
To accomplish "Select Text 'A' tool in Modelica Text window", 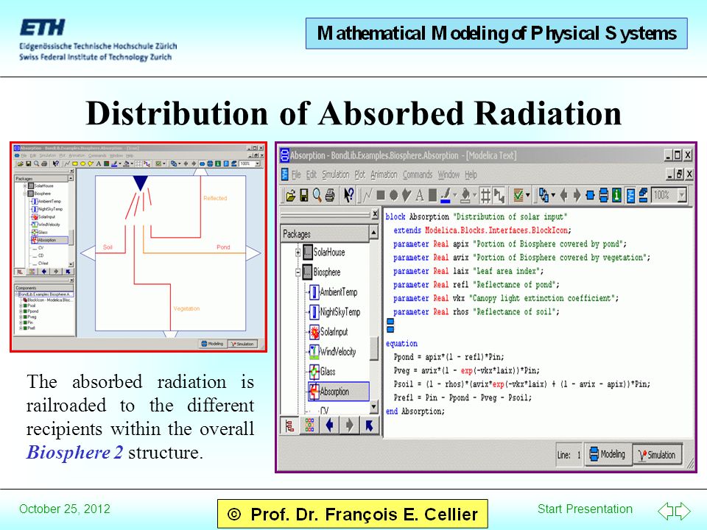I will tap(419, 196).
